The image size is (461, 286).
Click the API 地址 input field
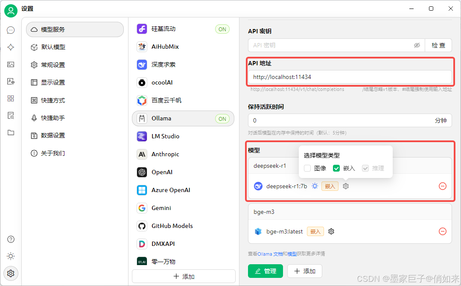350,77
